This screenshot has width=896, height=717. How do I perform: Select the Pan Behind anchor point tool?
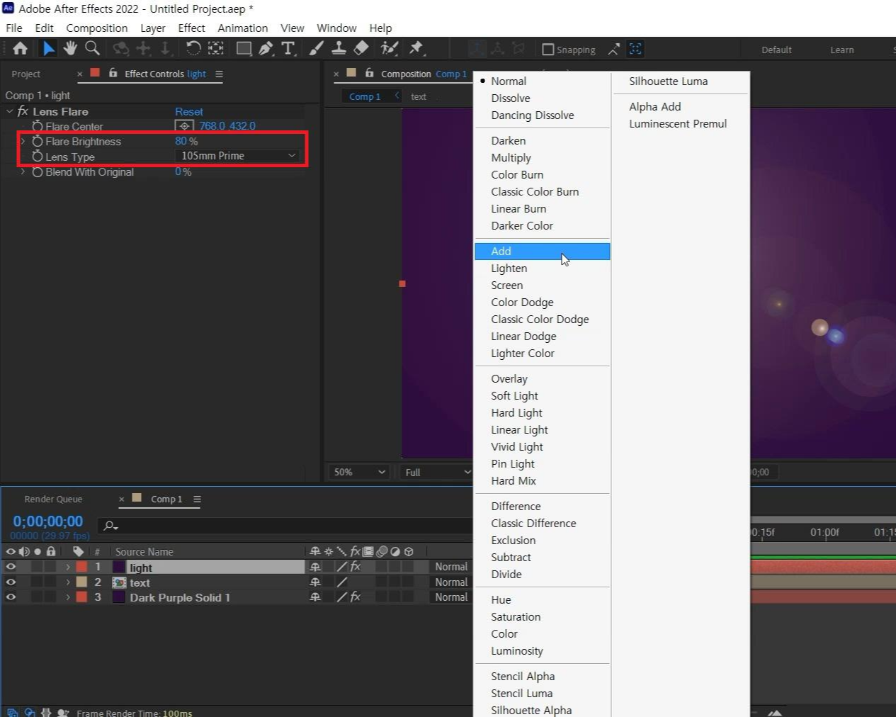[215, 48]
